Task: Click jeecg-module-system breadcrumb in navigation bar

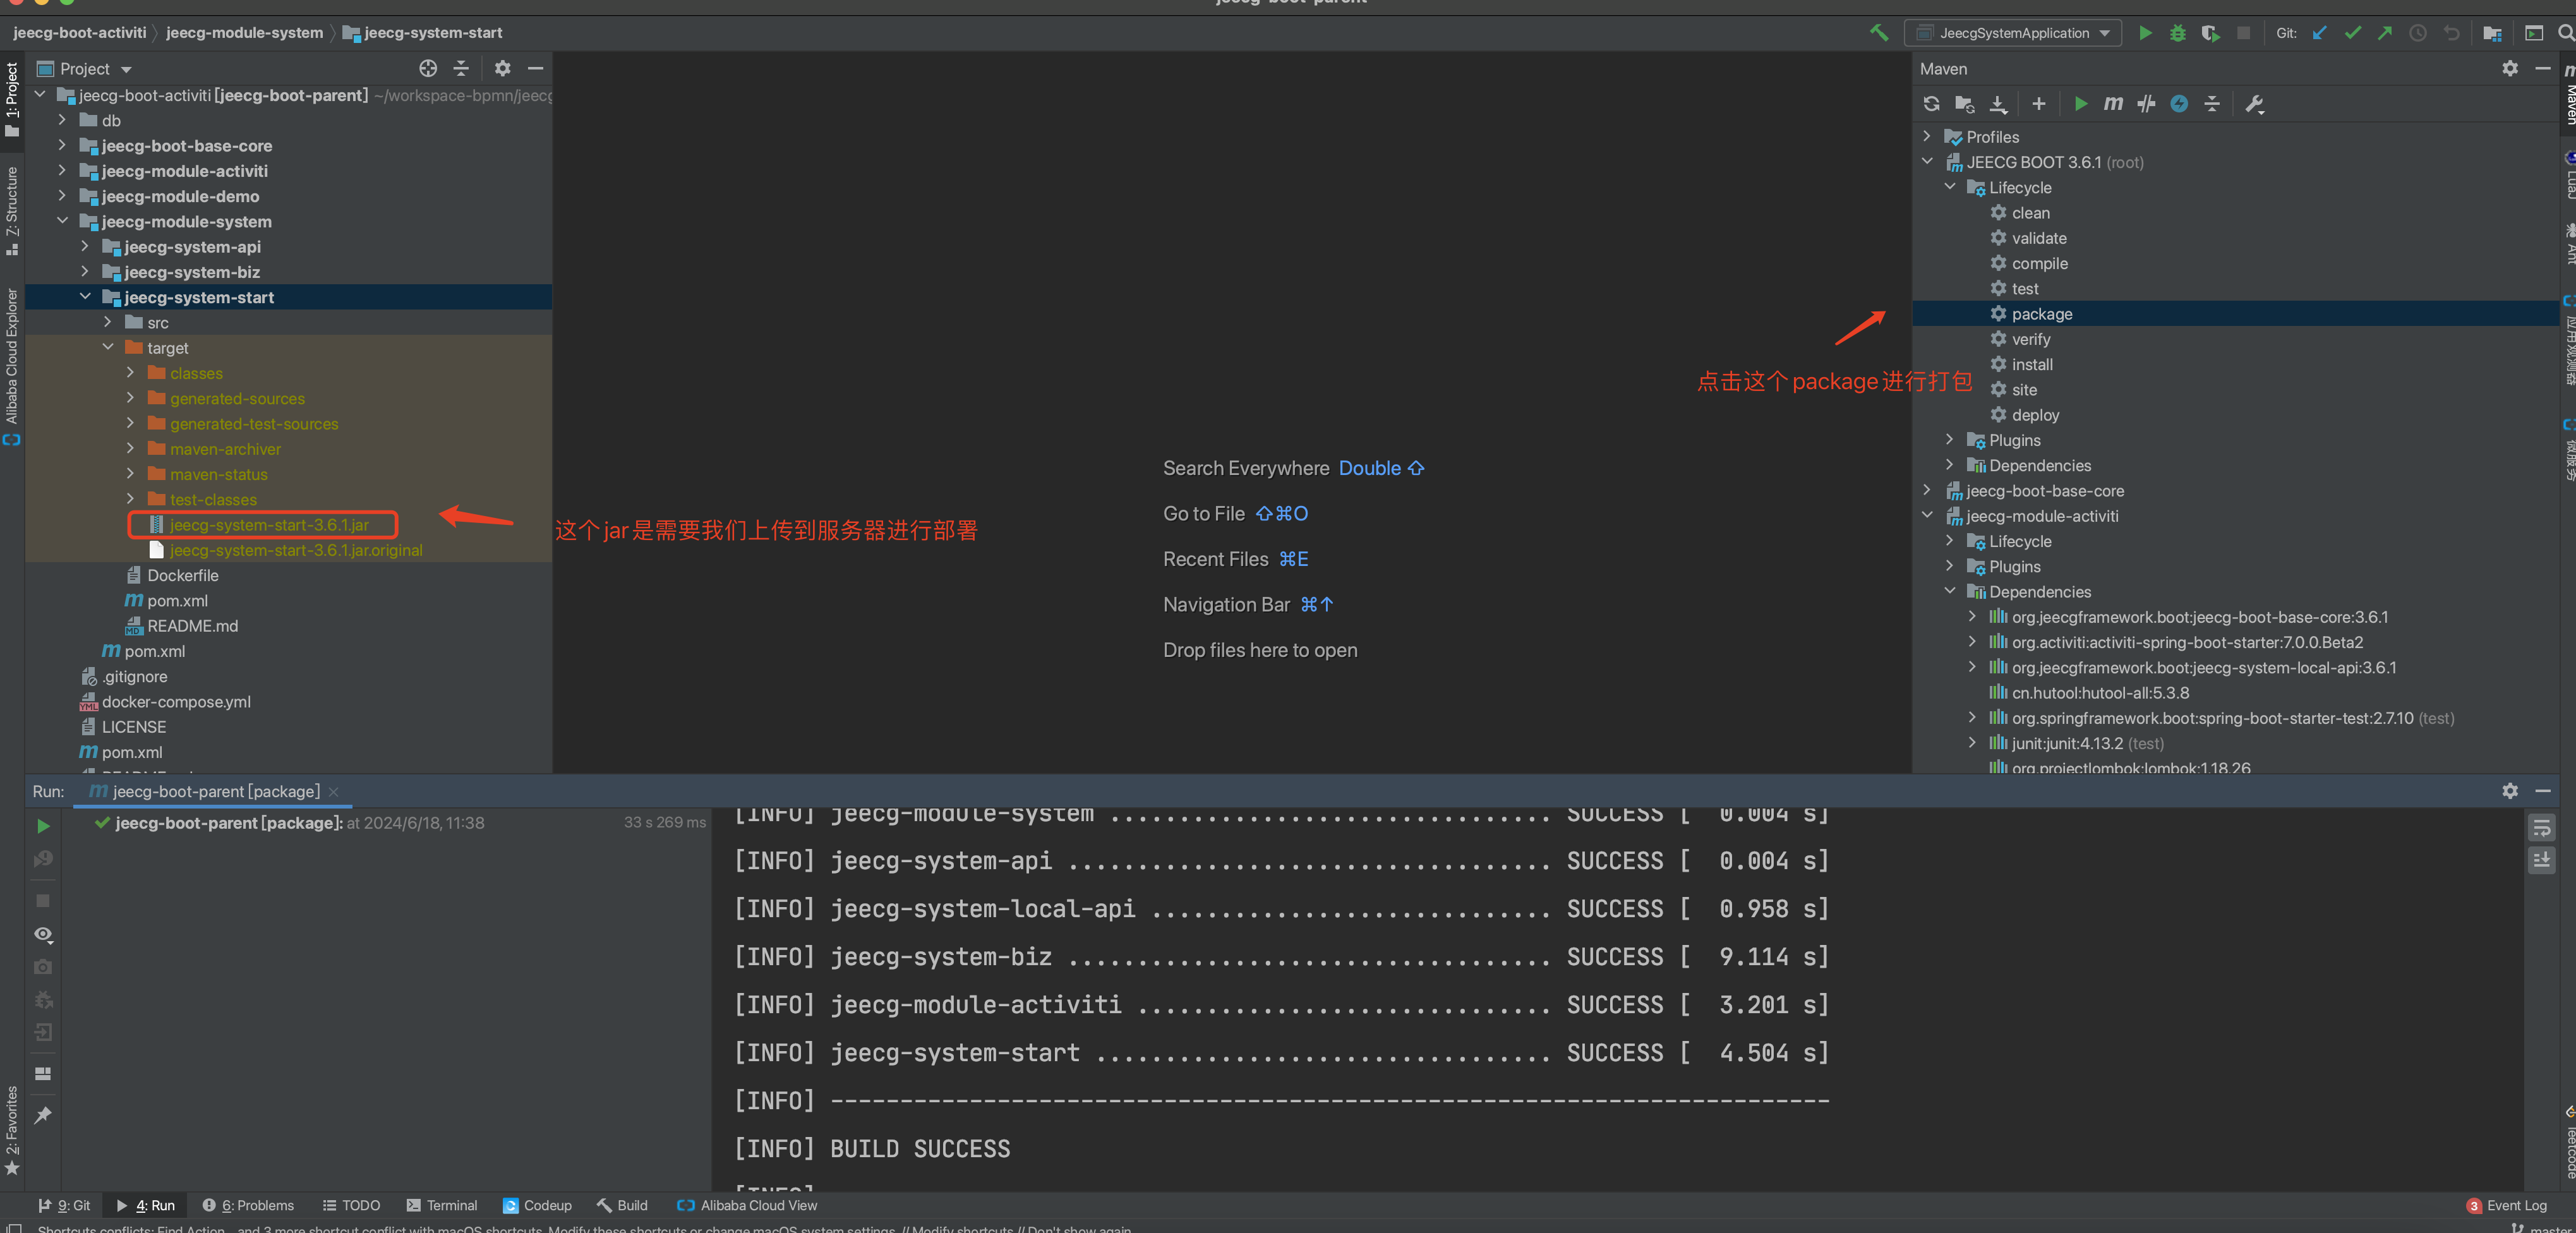Action: pyautogui.click(x=244, y=32)
